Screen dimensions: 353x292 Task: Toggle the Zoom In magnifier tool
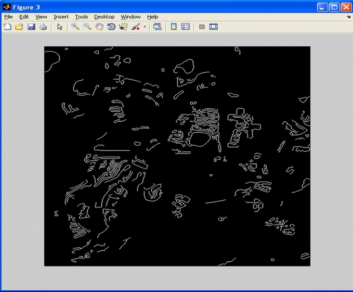[76, 27]
